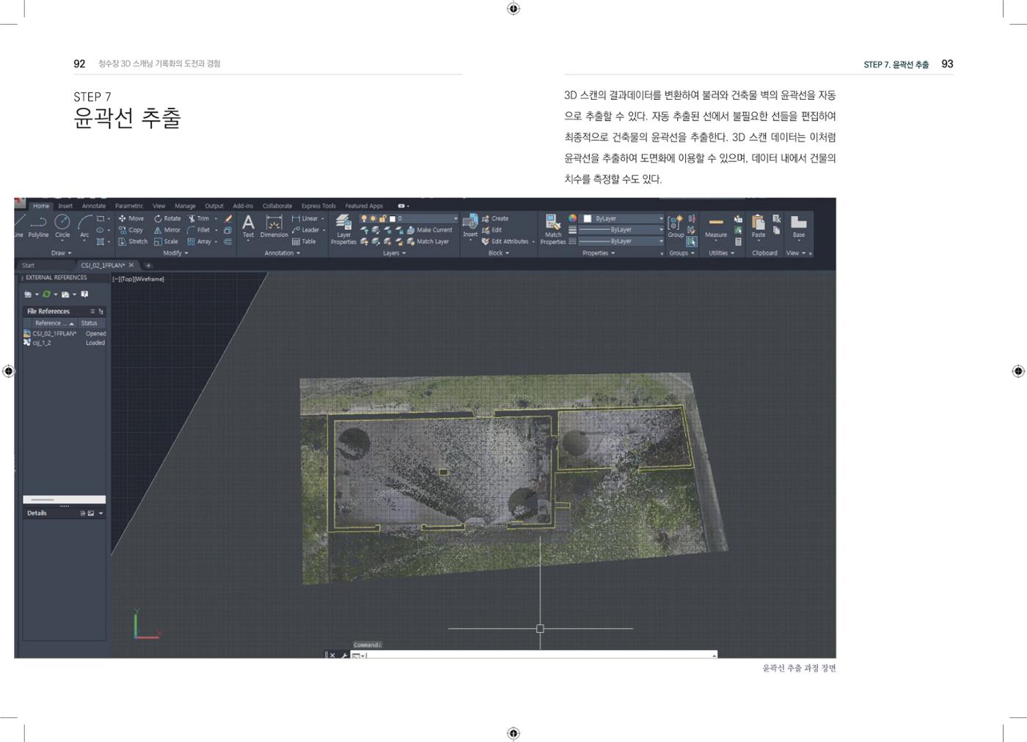This screenshot has width=1027, height=742.
Task: Expand the Draw panel dropdown
Action: (61, 253)
